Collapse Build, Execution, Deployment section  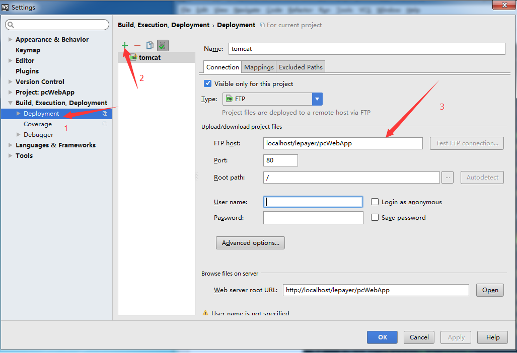10,103
